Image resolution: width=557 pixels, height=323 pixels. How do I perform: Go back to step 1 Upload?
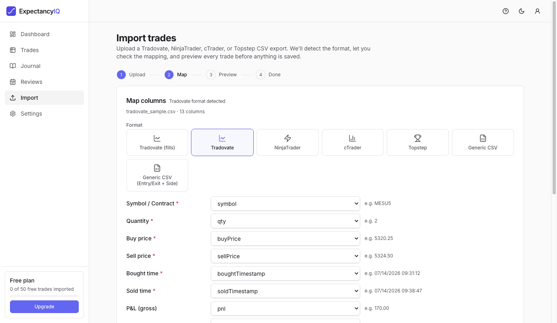tap(131, 75)
